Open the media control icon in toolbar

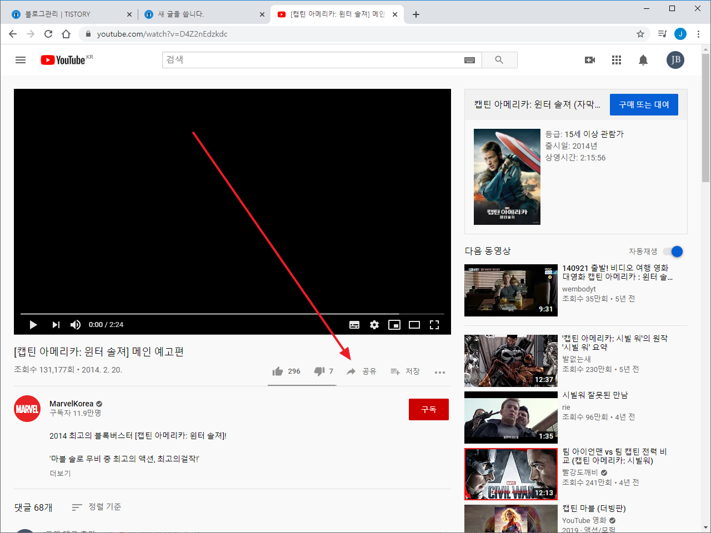662,34
